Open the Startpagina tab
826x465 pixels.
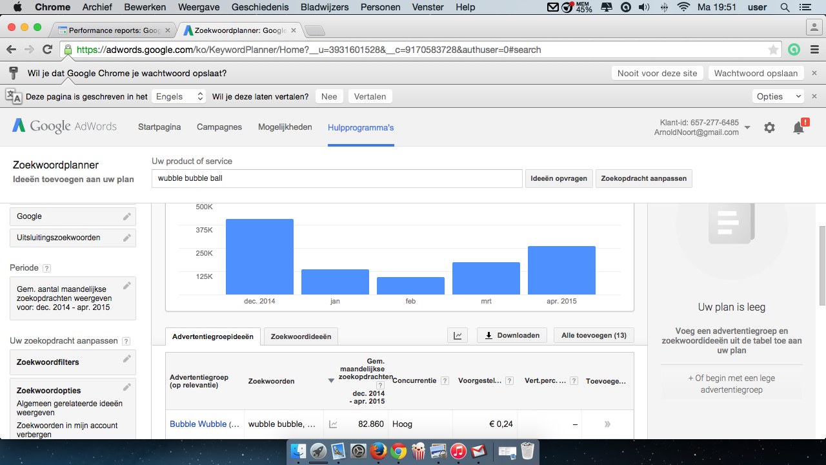(x=159, y=127)
